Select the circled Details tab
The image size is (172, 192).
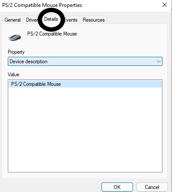51,19
